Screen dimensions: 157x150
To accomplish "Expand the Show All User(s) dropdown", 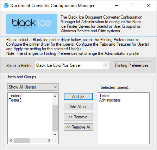I will [33, 87].
